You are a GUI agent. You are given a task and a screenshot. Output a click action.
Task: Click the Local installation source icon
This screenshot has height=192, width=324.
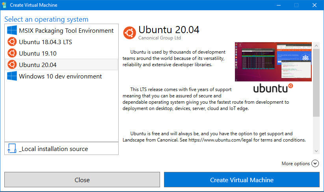[x=12, y=149]
